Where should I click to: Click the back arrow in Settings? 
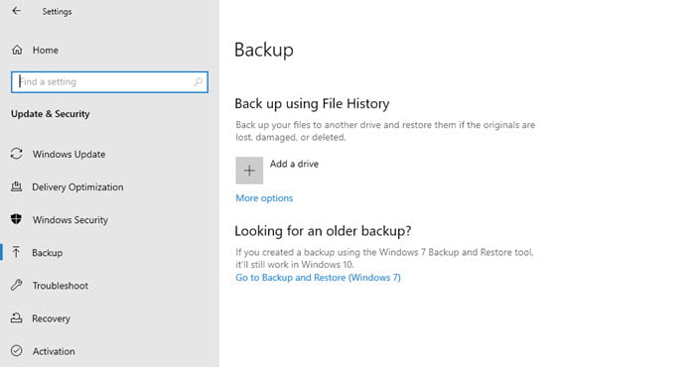click(17, 11)
